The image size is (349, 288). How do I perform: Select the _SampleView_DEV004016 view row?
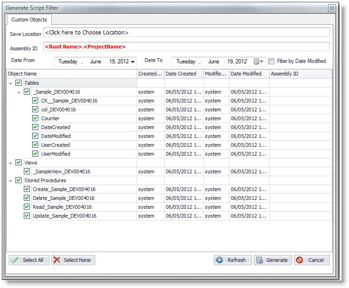[62, 171]
